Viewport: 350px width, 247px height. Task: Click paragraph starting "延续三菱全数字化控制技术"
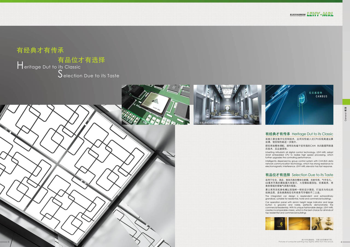tap(299, 141)
